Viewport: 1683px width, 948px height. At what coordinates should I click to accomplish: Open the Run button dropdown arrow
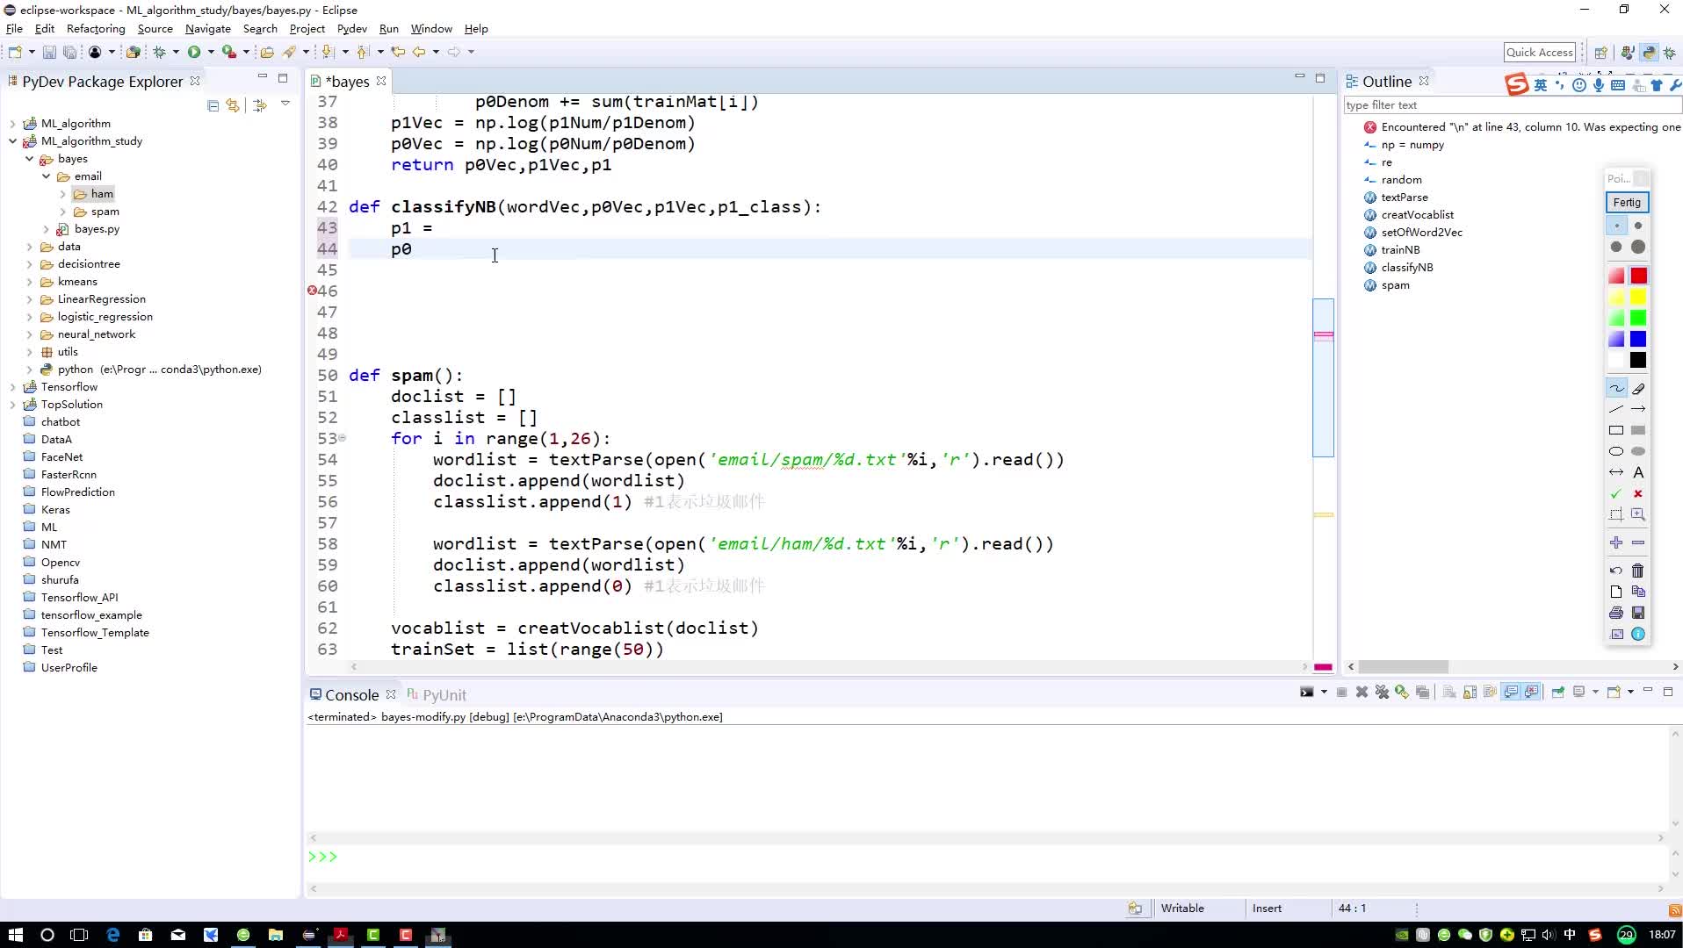click(x=211, y=52)
